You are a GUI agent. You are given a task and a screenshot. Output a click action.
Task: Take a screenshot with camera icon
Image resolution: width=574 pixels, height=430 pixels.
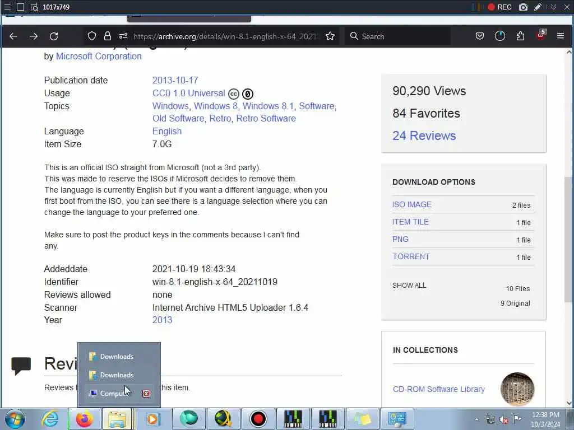click(x=523, y=7)
